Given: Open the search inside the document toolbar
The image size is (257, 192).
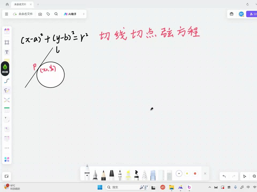Looking at the screenshot, I should tap(56, 14).
